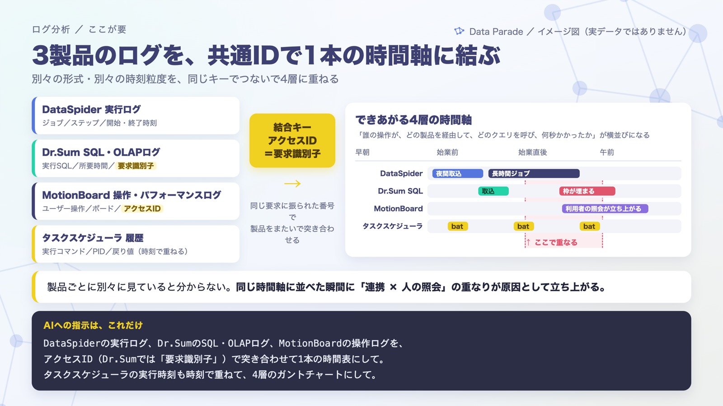Click 'ジョブ/ステップ/開始・終了時刻' description
The image size is (723, 406).
99,123
